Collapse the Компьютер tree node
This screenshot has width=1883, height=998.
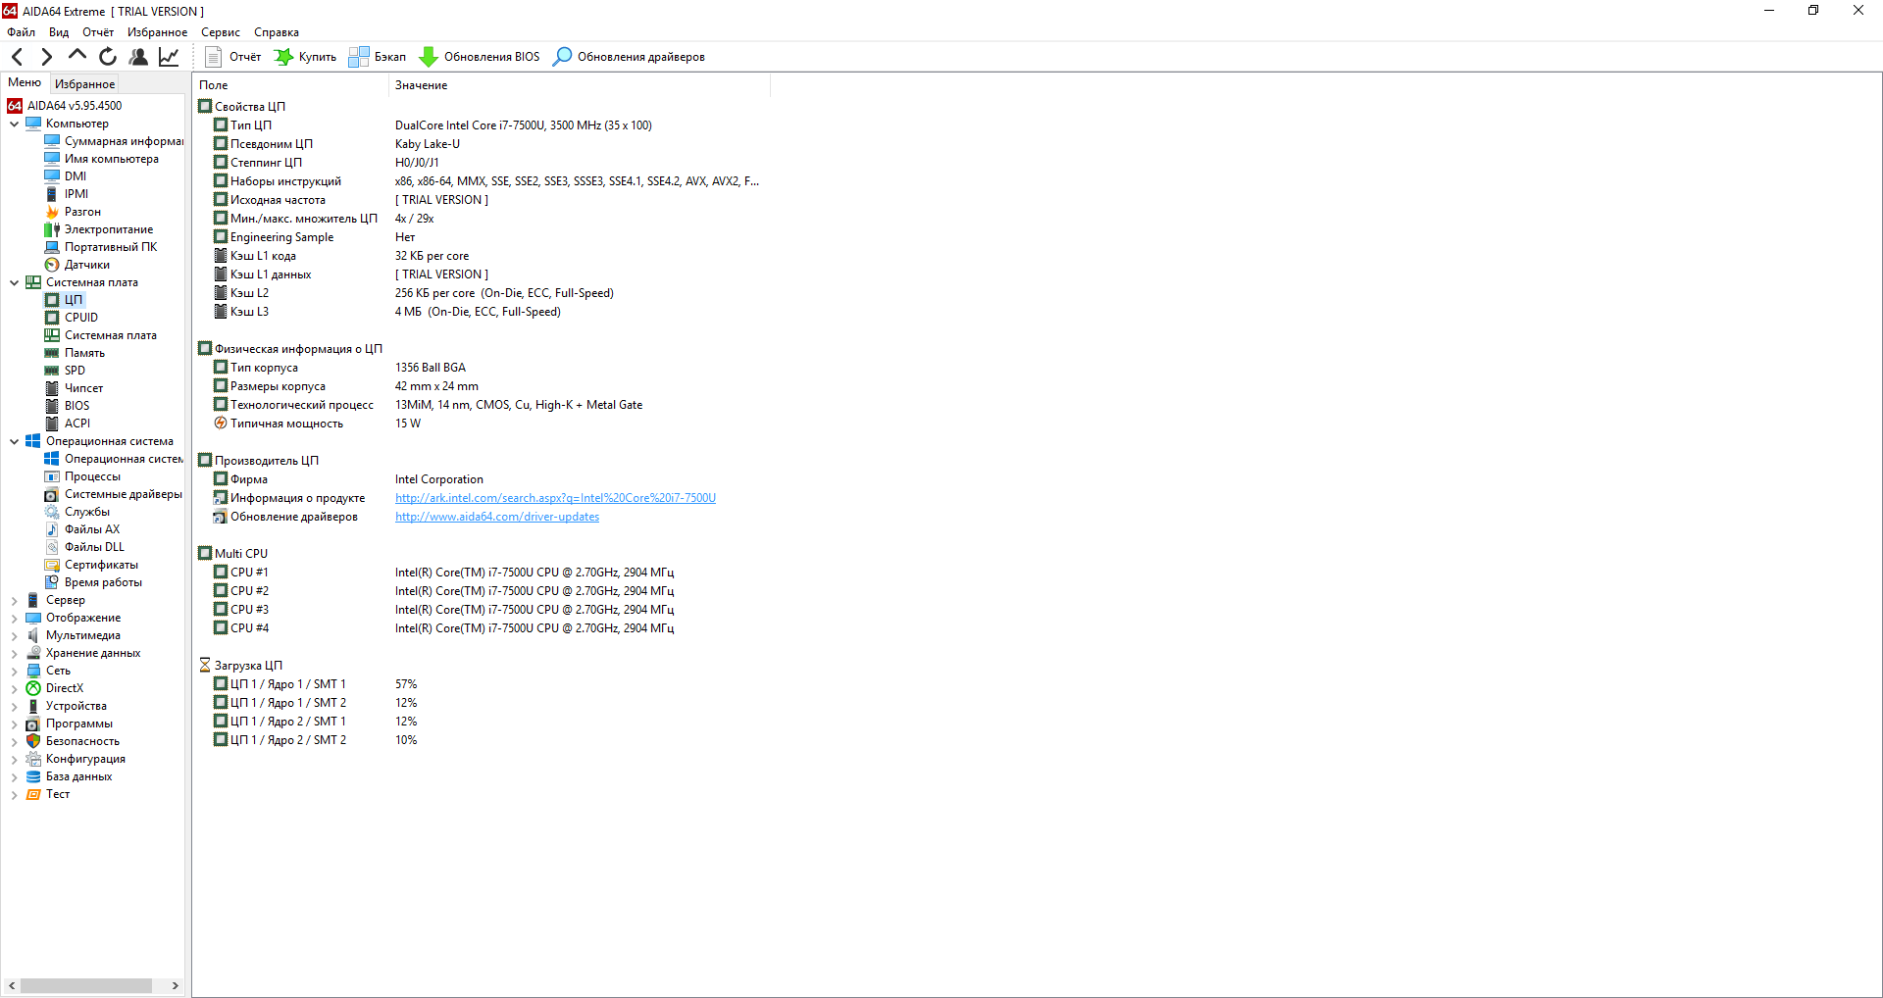14,124
